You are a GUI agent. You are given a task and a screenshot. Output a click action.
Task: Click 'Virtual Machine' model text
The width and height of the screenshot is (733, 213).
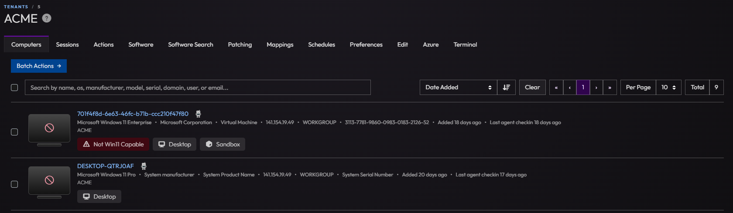tap(239, 122)
